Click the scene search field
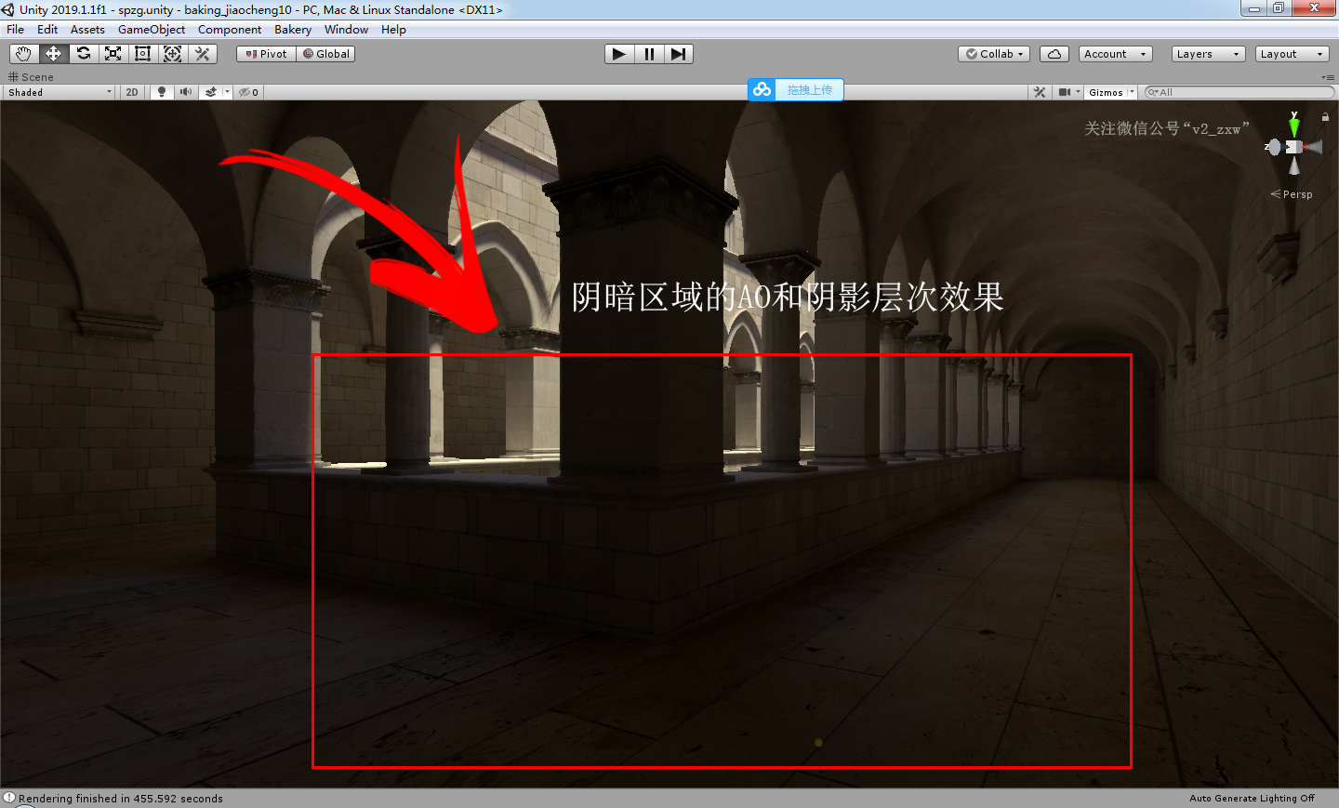 click(1239, 92)
